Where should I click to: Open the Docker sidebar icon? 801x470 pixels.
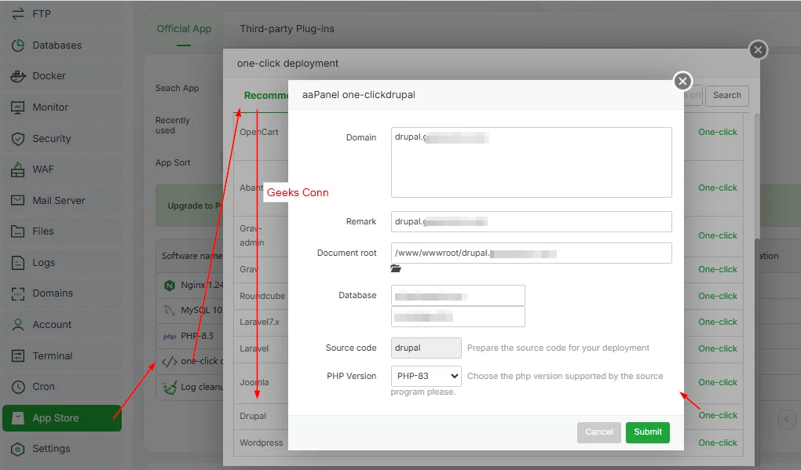18,76
